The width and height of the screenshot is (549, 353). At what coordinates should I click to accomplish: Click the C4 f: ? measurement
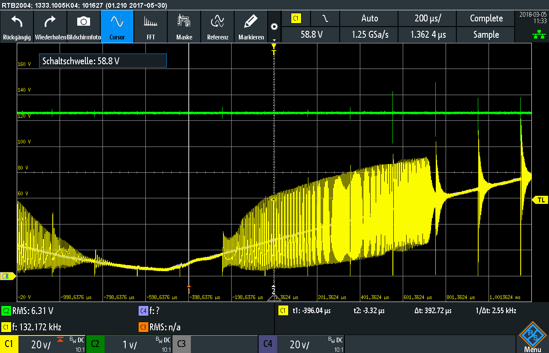[x=149, y=311]
